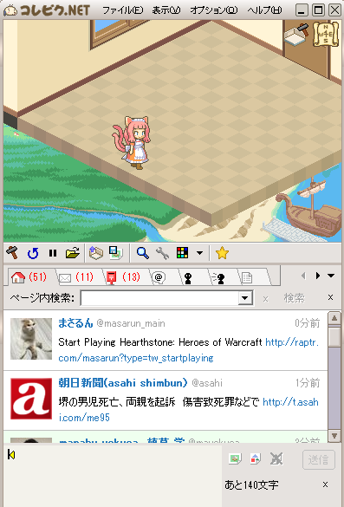This screenshot has width=344, height=507.
Task: Click the コレピク.NET logo icon
Action: point(10,10)
